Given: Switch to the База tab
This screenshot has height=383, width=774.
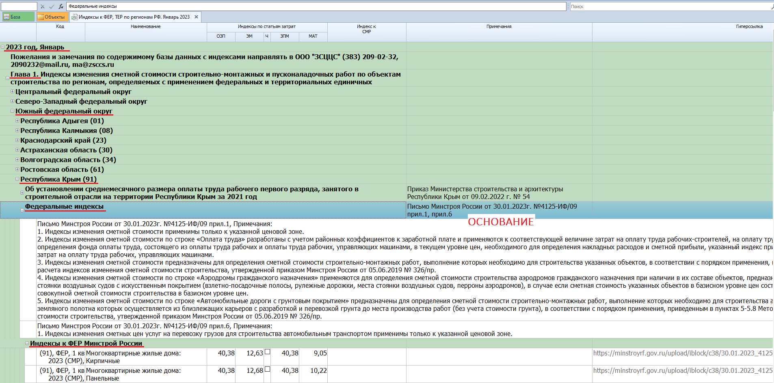Looking at the screenshot, I should (x=18, y=17).
